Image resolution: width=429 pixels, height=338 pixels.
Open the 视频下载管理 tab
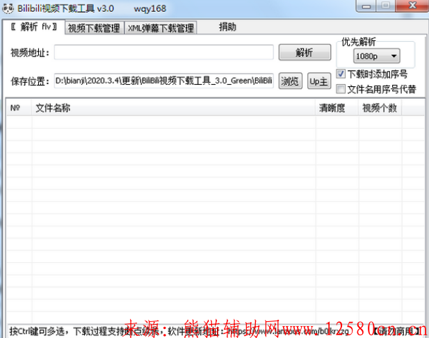pyautogui.click(x=95, y=29)
